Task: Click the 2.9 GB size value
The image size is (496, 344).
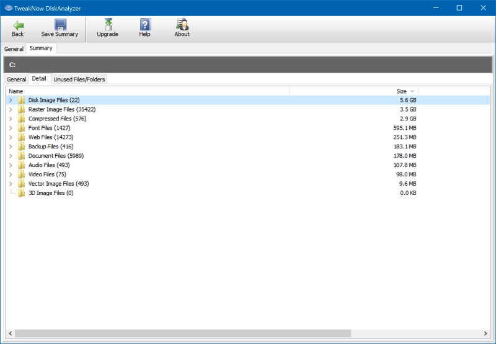Action: (x=408, y=119)
